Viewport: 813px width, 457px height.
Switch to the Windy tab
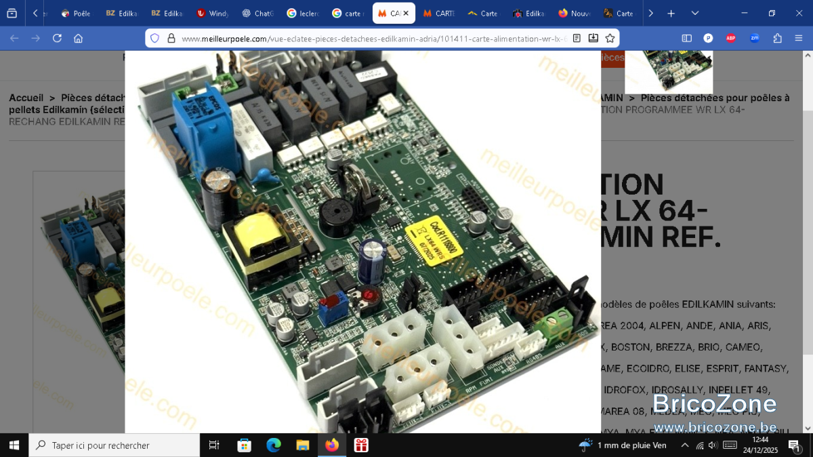tap(212, 14)
